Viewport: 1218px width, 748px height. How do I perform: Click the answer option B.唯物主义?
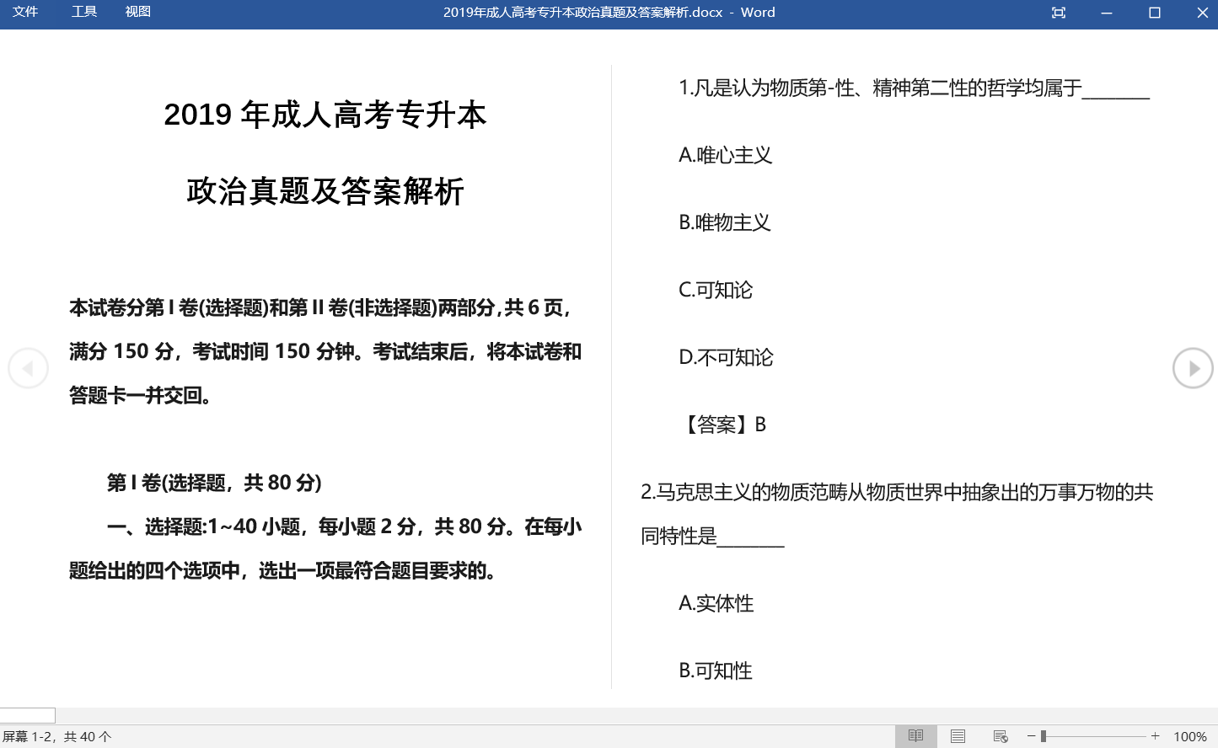point(725,222)
